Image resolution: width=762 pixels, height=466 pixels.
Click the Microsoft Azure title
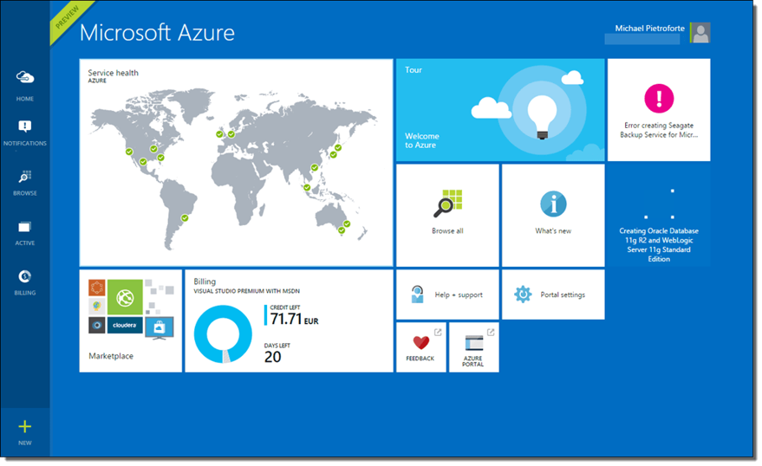pos(157,33)
